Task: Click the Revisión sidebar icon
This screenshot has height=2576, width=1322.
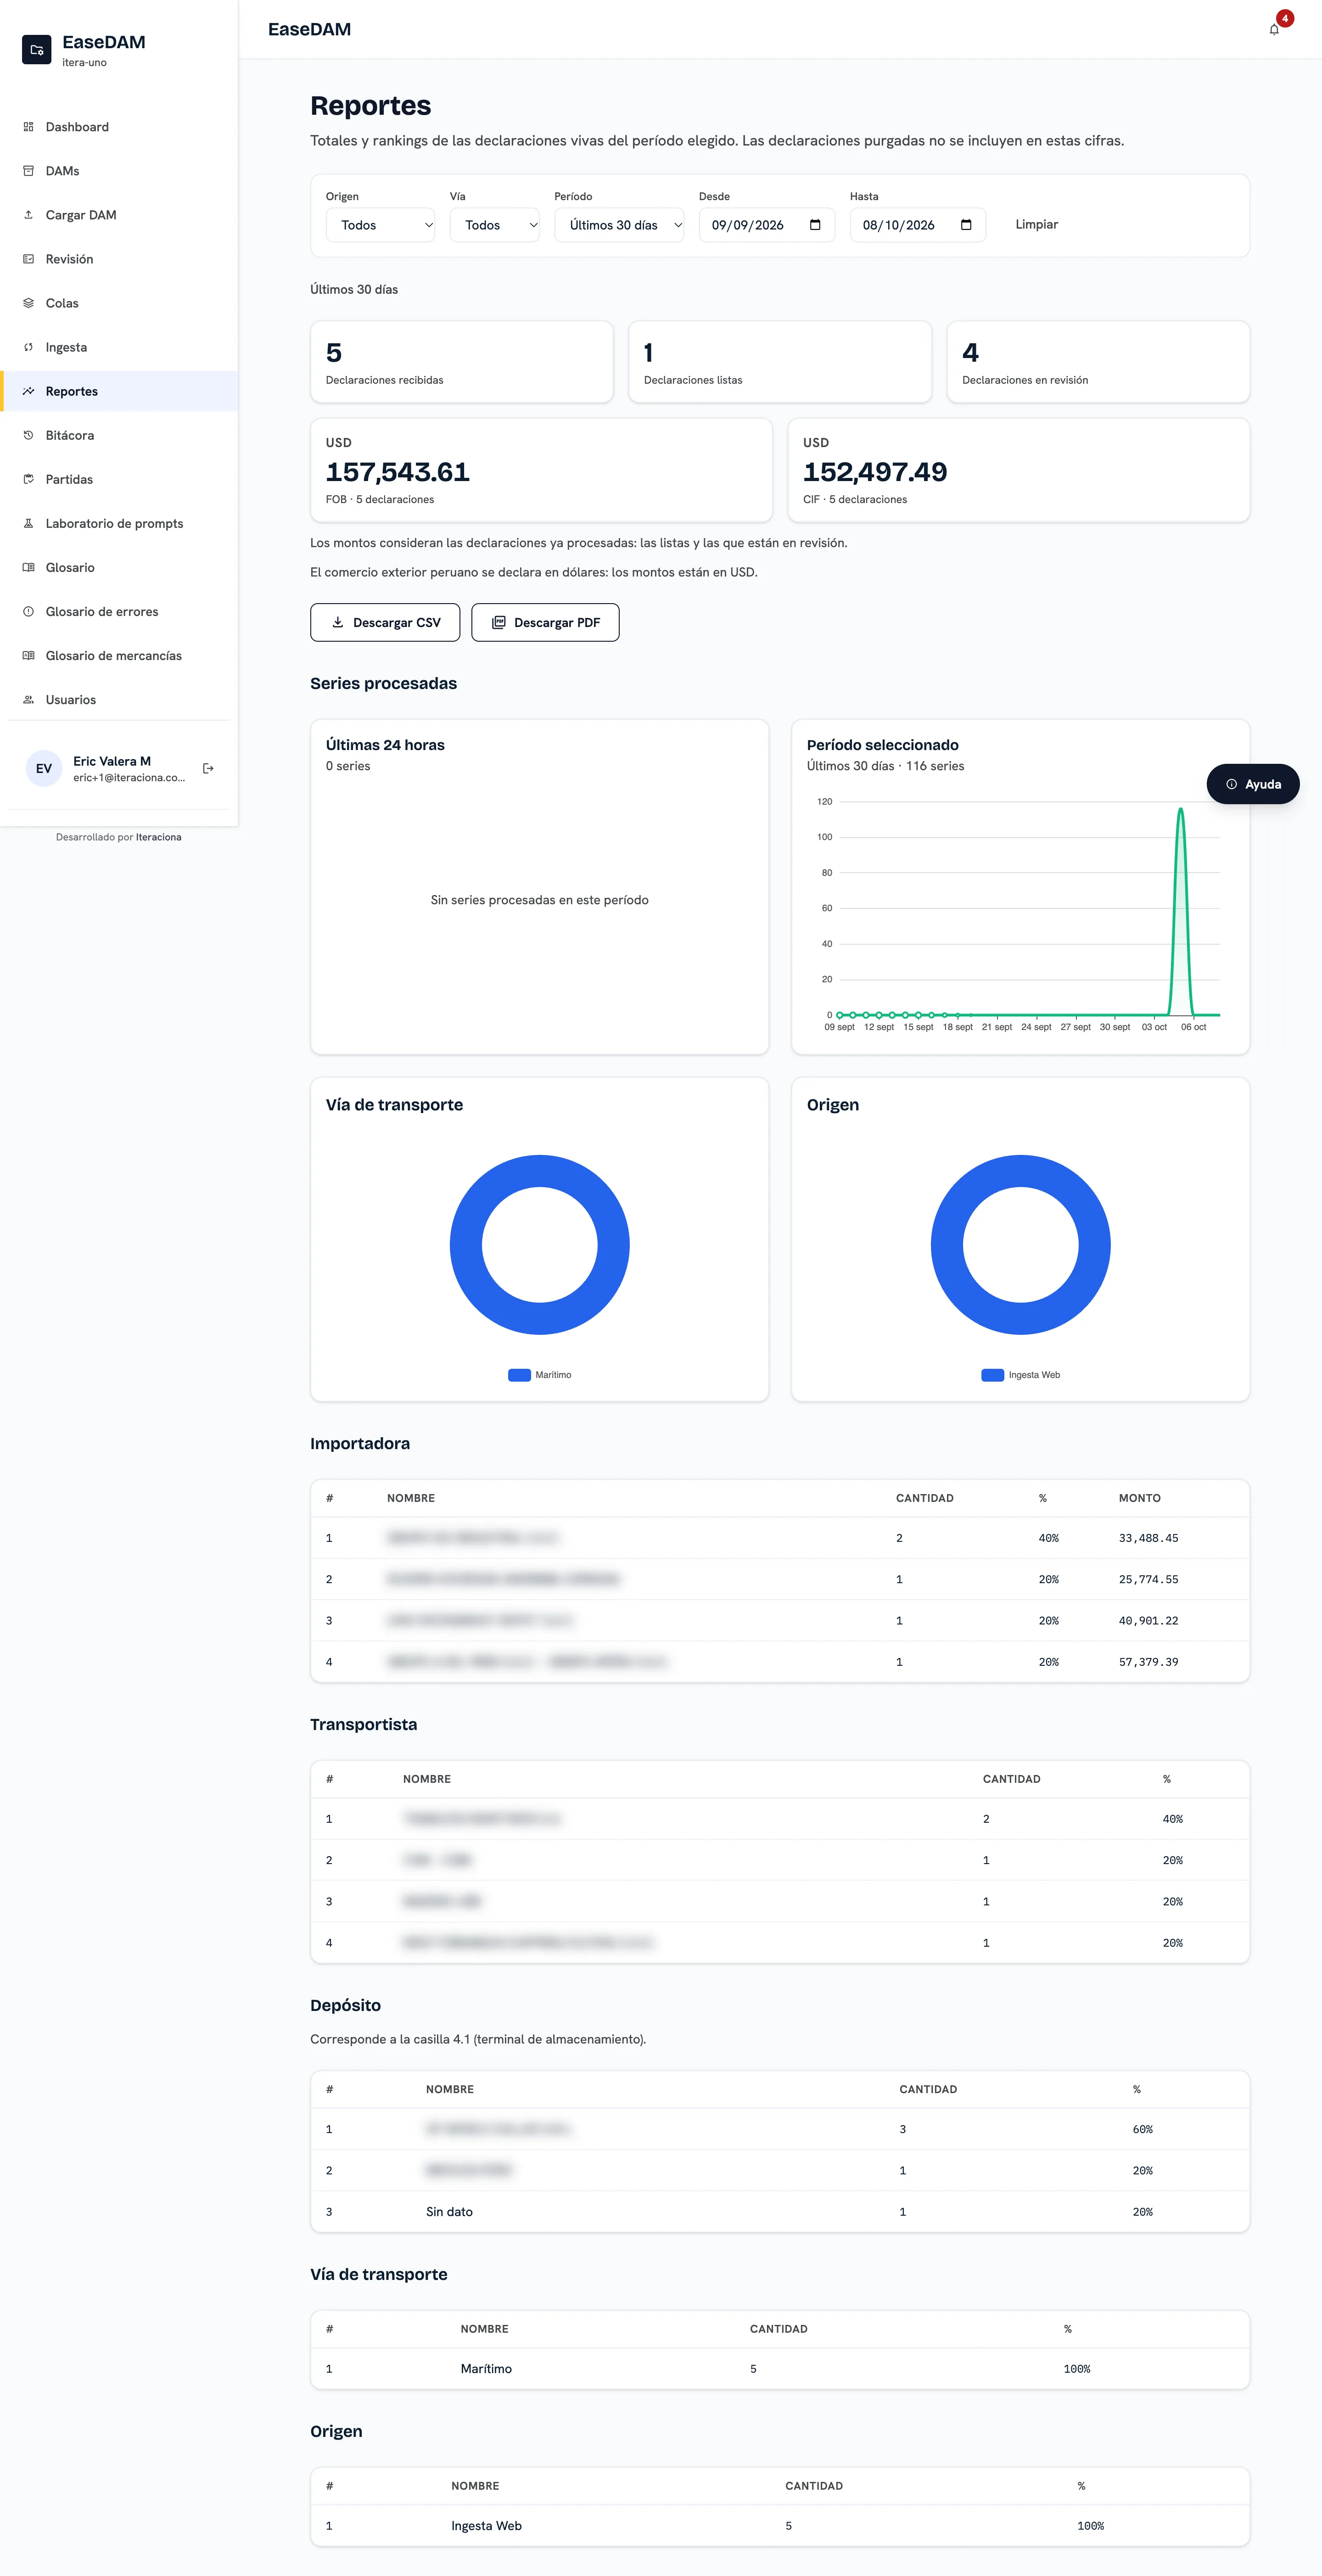Action: tap(28, 259)
